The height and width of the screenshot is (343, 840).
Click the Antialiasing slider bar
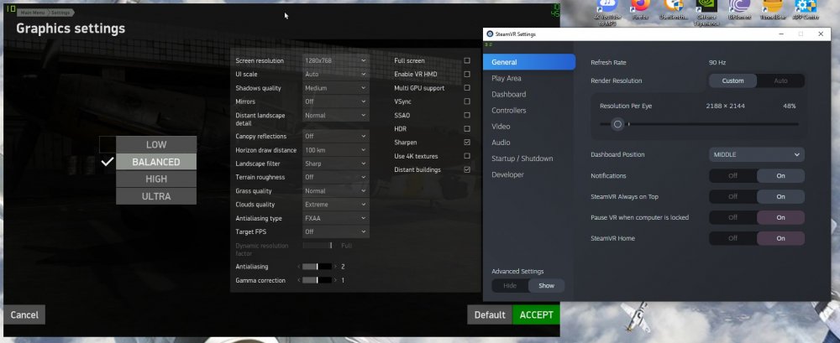(x=318, y=267)
